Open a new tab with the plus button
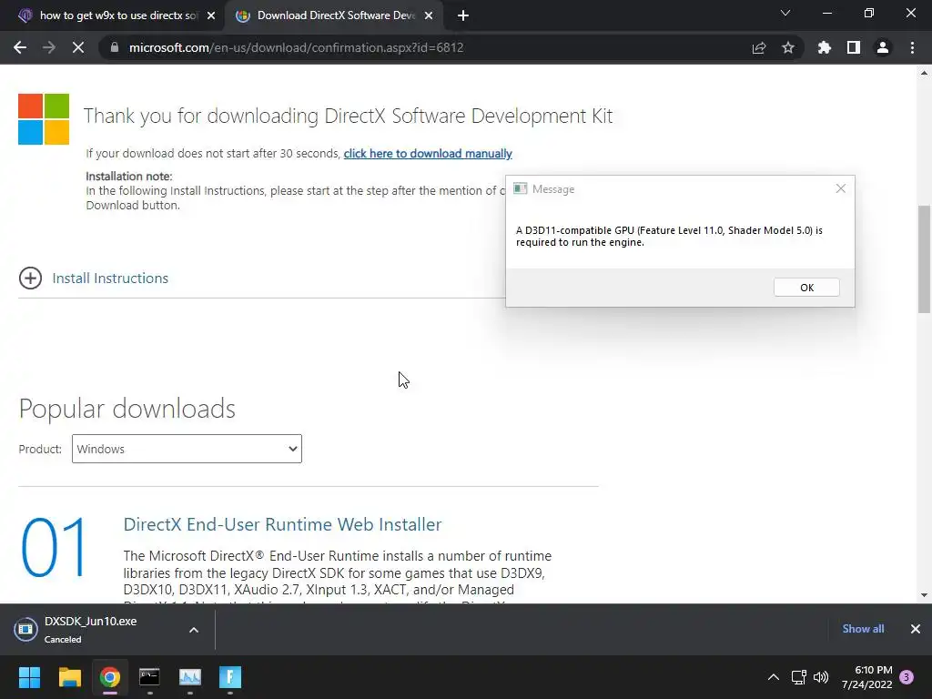Image resolution: width=932 pixels, height=699 pixels. tap(463, 16)
